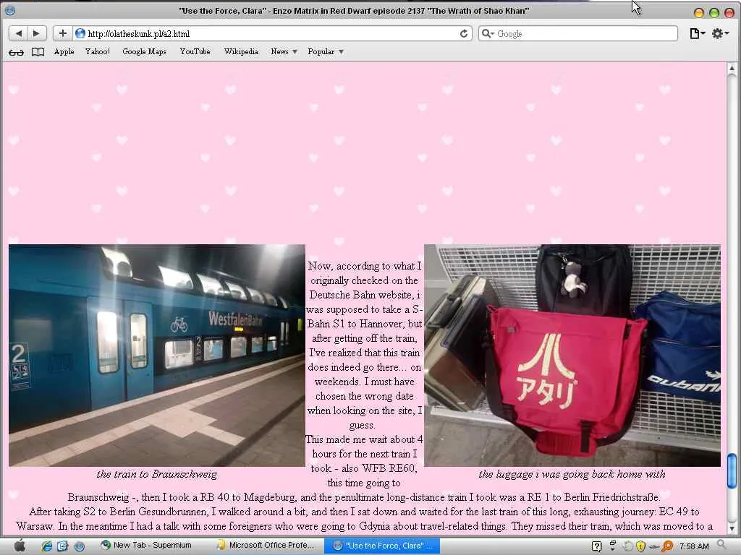Click the help question mark tray icon
Image resolution: width=741 pixels, height=555 pixels.
(596, 546)
